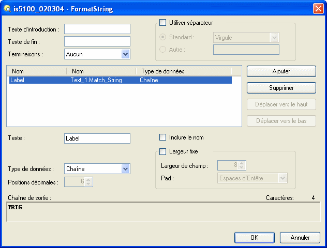
Task: Click into the Texte d'introduction field
Action: 97,29
